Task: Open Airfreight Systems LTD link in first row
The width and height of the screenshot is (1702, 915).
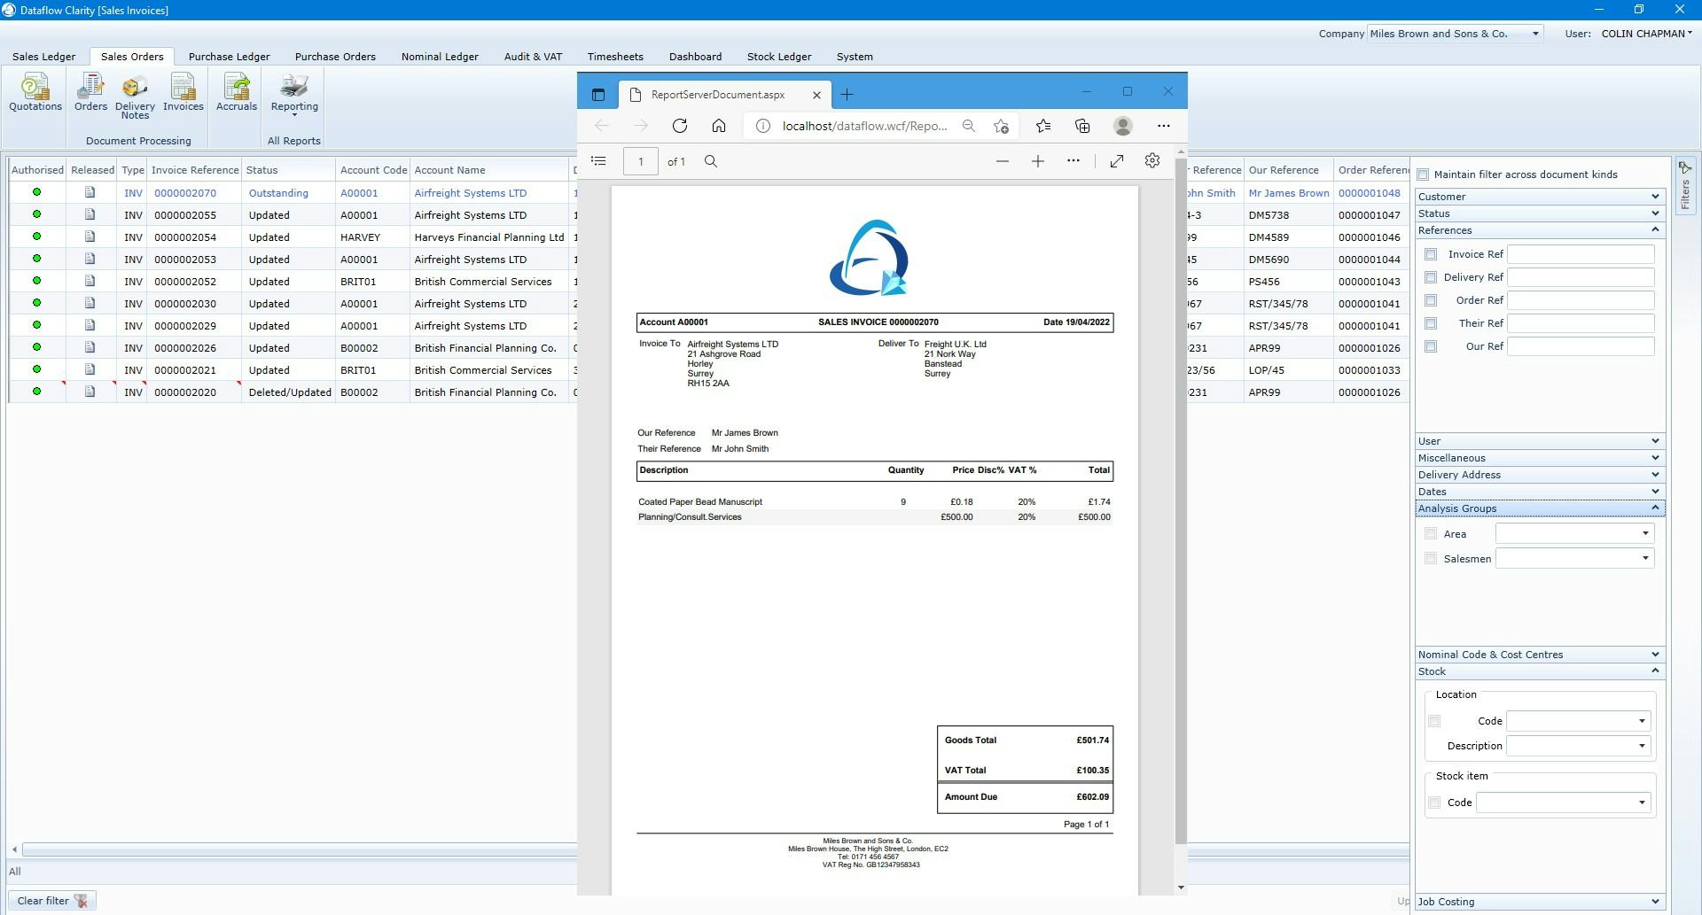Action: 471,193
